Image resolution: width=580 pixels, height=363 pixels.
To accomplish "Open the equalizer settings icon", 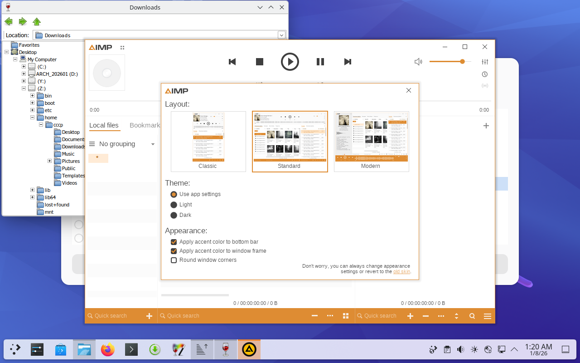I will pos(485,62).
